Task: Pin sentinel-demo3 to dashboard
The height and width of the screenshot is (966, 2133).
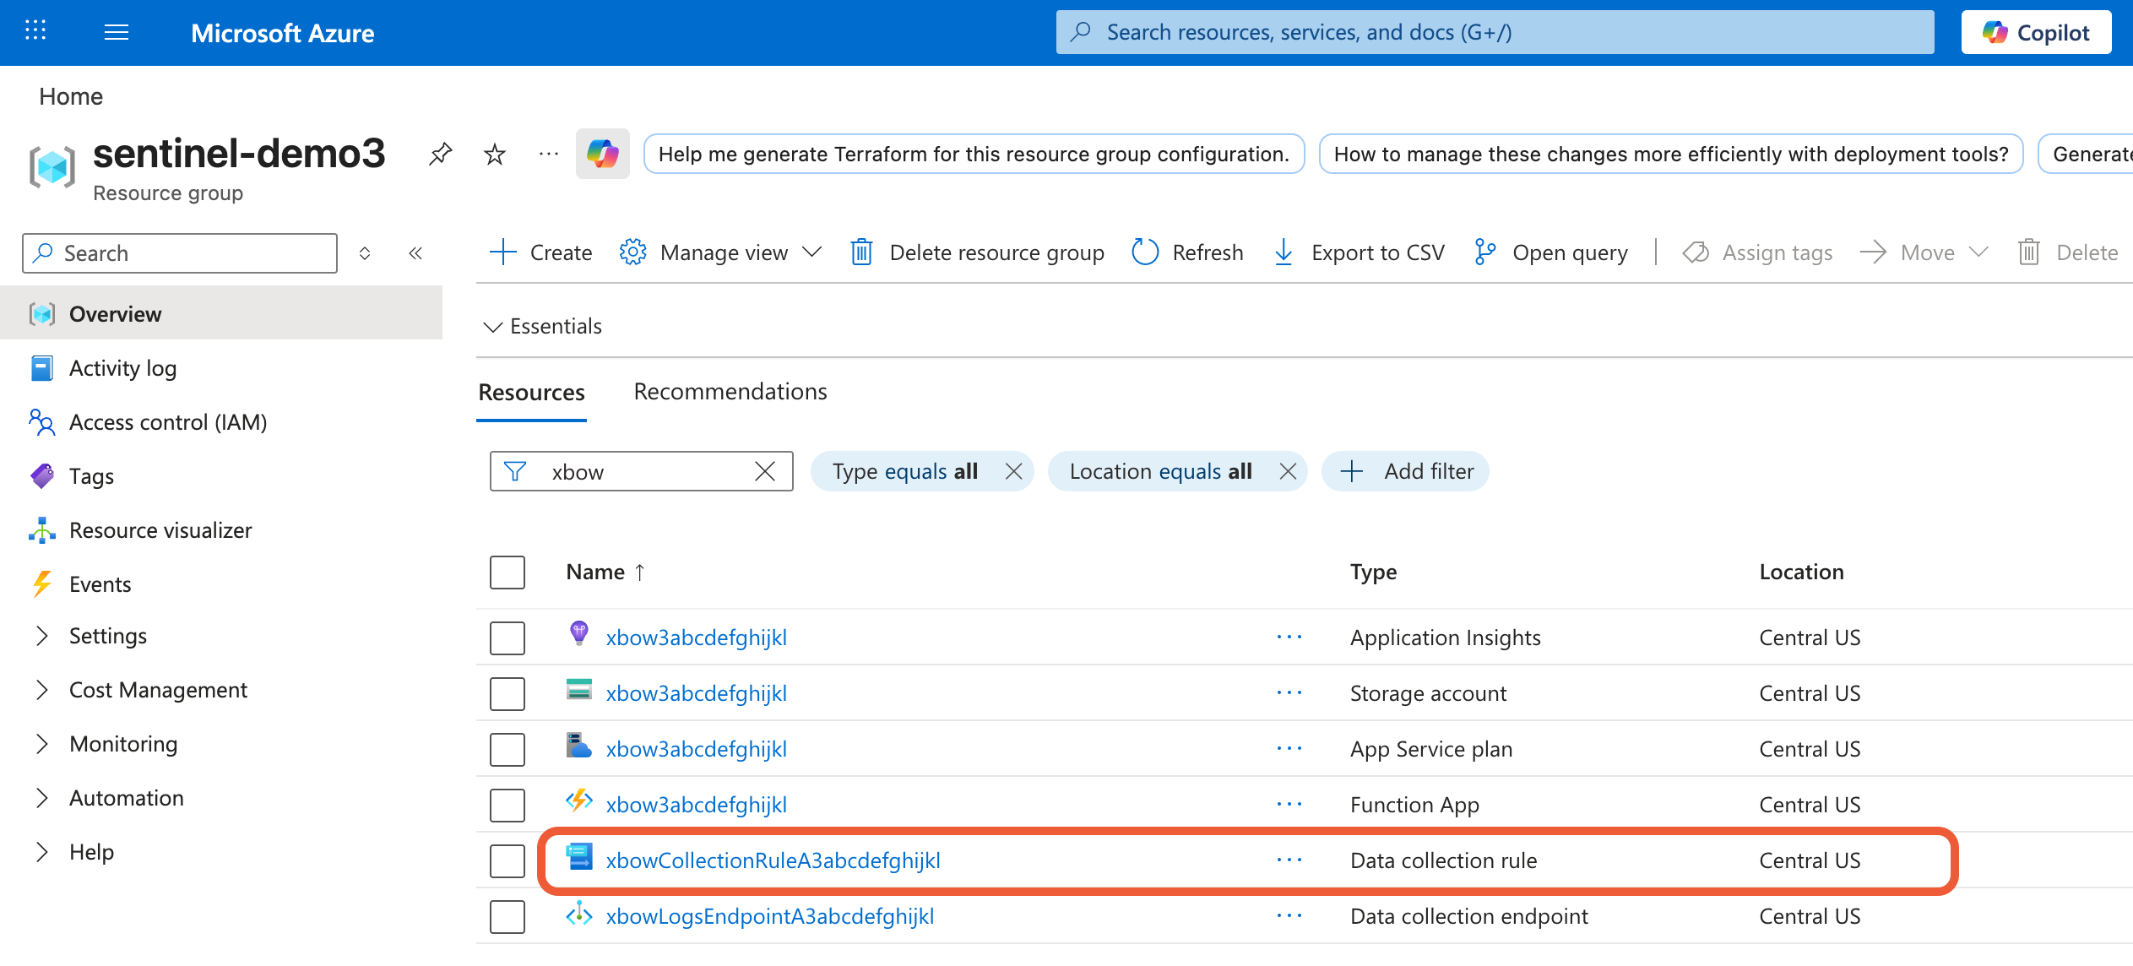Action: 440,154
